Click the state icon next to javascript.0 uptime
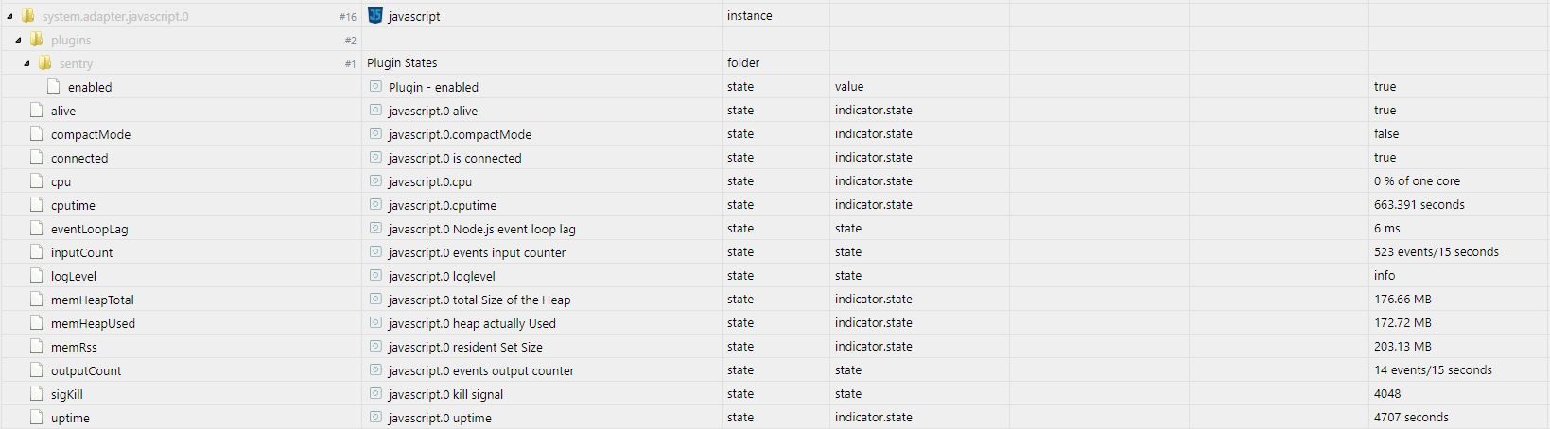1550x429 pixels. point(375,418)
